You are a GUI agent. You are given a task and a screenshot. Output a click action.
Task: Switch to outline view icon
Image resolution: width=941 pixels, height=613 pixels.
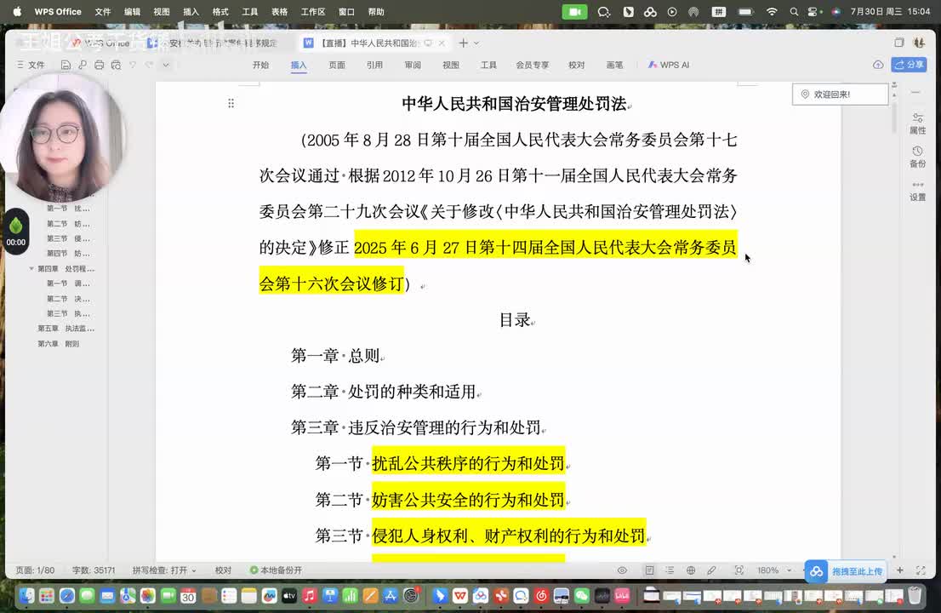(670, 570)
